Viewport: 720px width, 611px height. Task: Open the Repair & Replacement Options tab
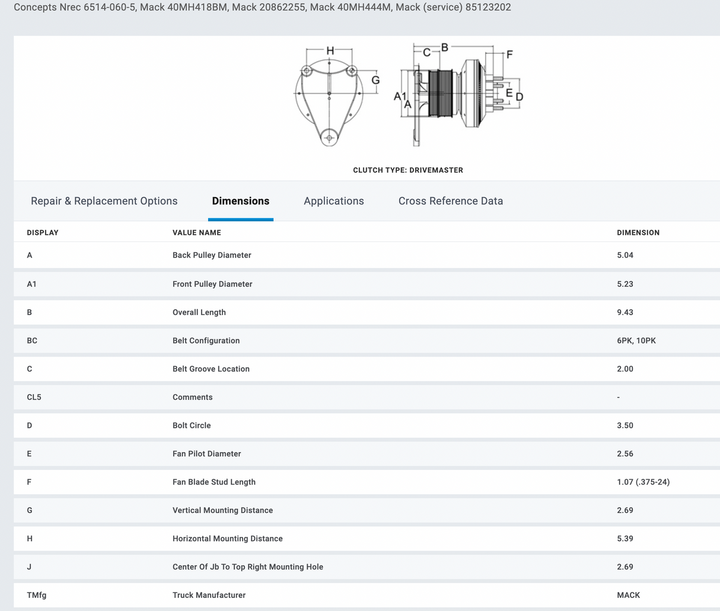[104, 201]
